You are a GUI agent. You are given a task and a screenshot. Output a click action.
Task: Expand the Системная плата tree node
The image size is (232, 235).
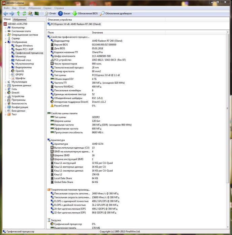pos(5,31)
